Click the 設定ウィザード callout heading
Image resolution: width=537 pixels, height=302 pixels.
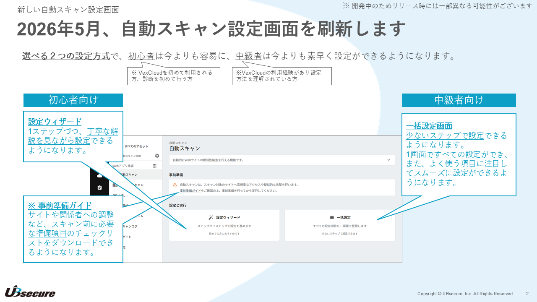(x=55, y=122)
